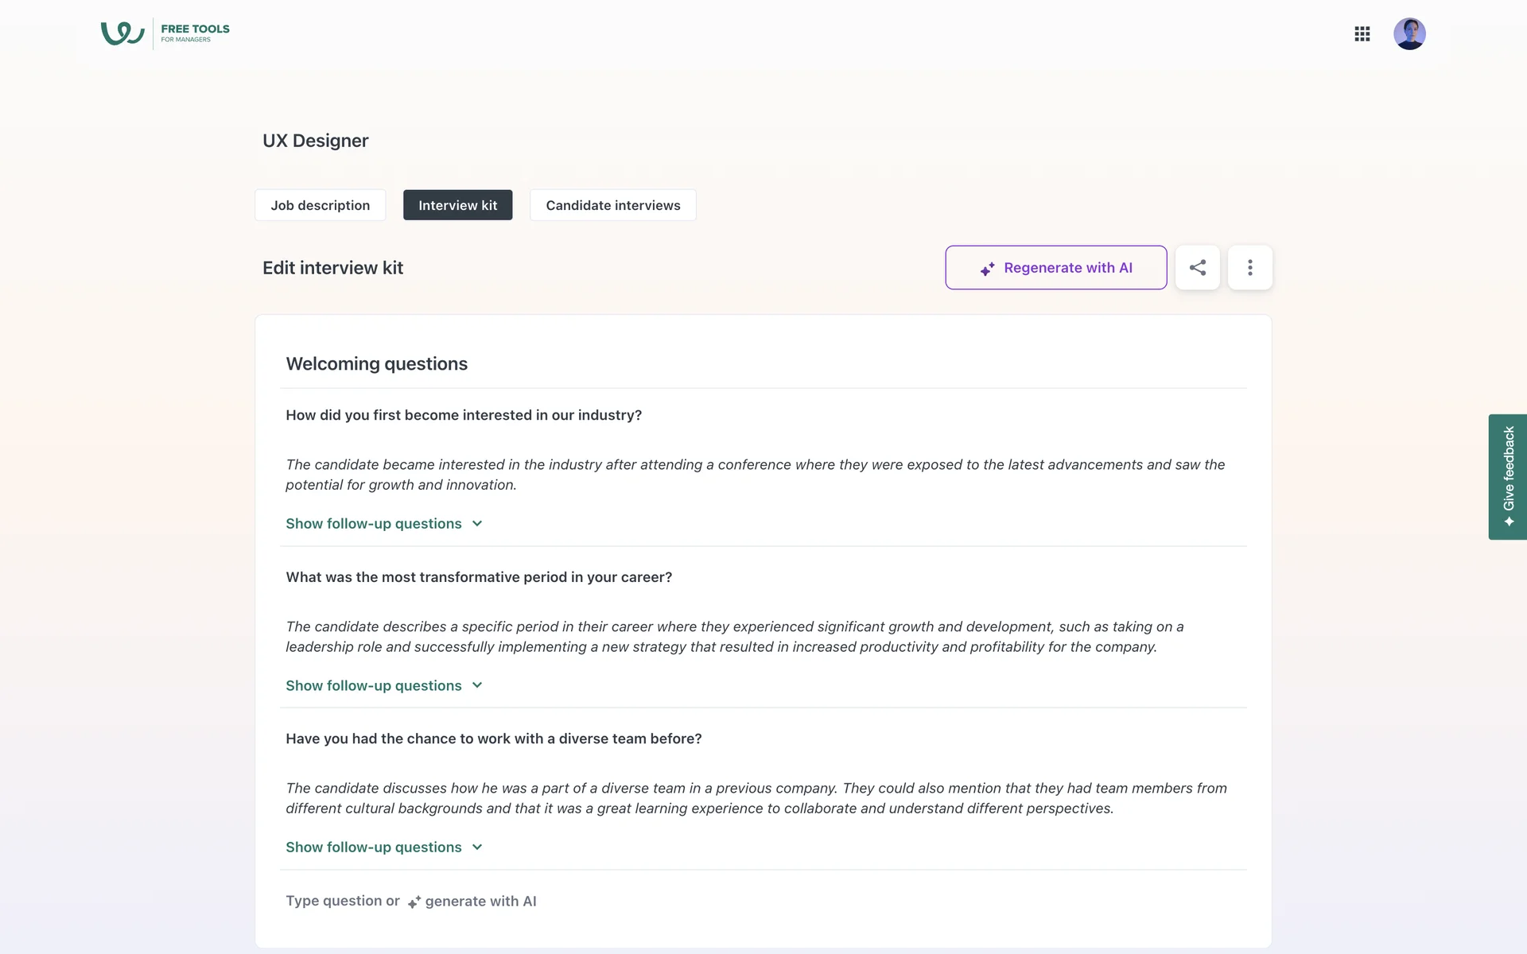Screen dimensions: 1527x954
Task: Click the generate with AI link
Action: coord(480,902)
